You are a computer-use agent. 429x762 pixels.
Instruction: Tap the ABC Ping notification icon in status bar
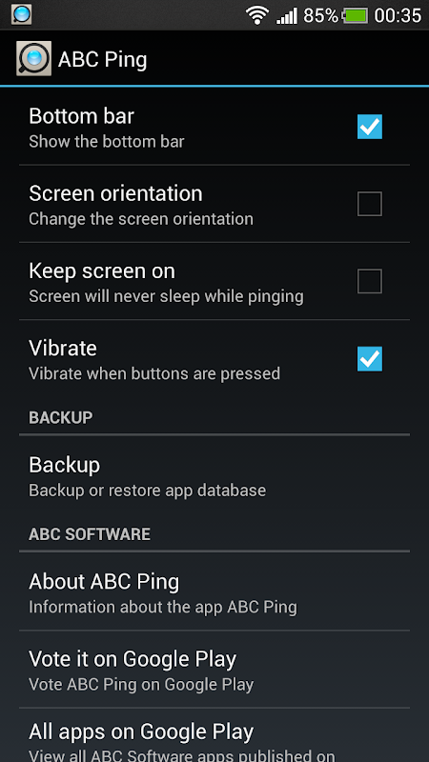pyautogui.click(x=21, y=14)
